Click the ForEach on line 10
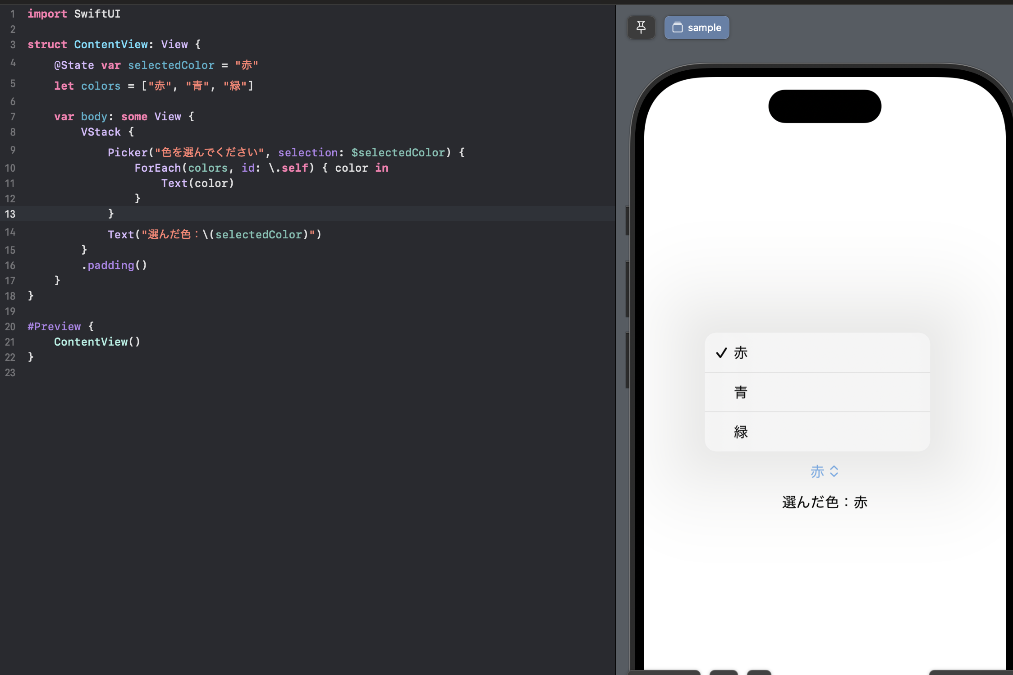Viewport: 1013px width, 675px height. coord(157,168)
